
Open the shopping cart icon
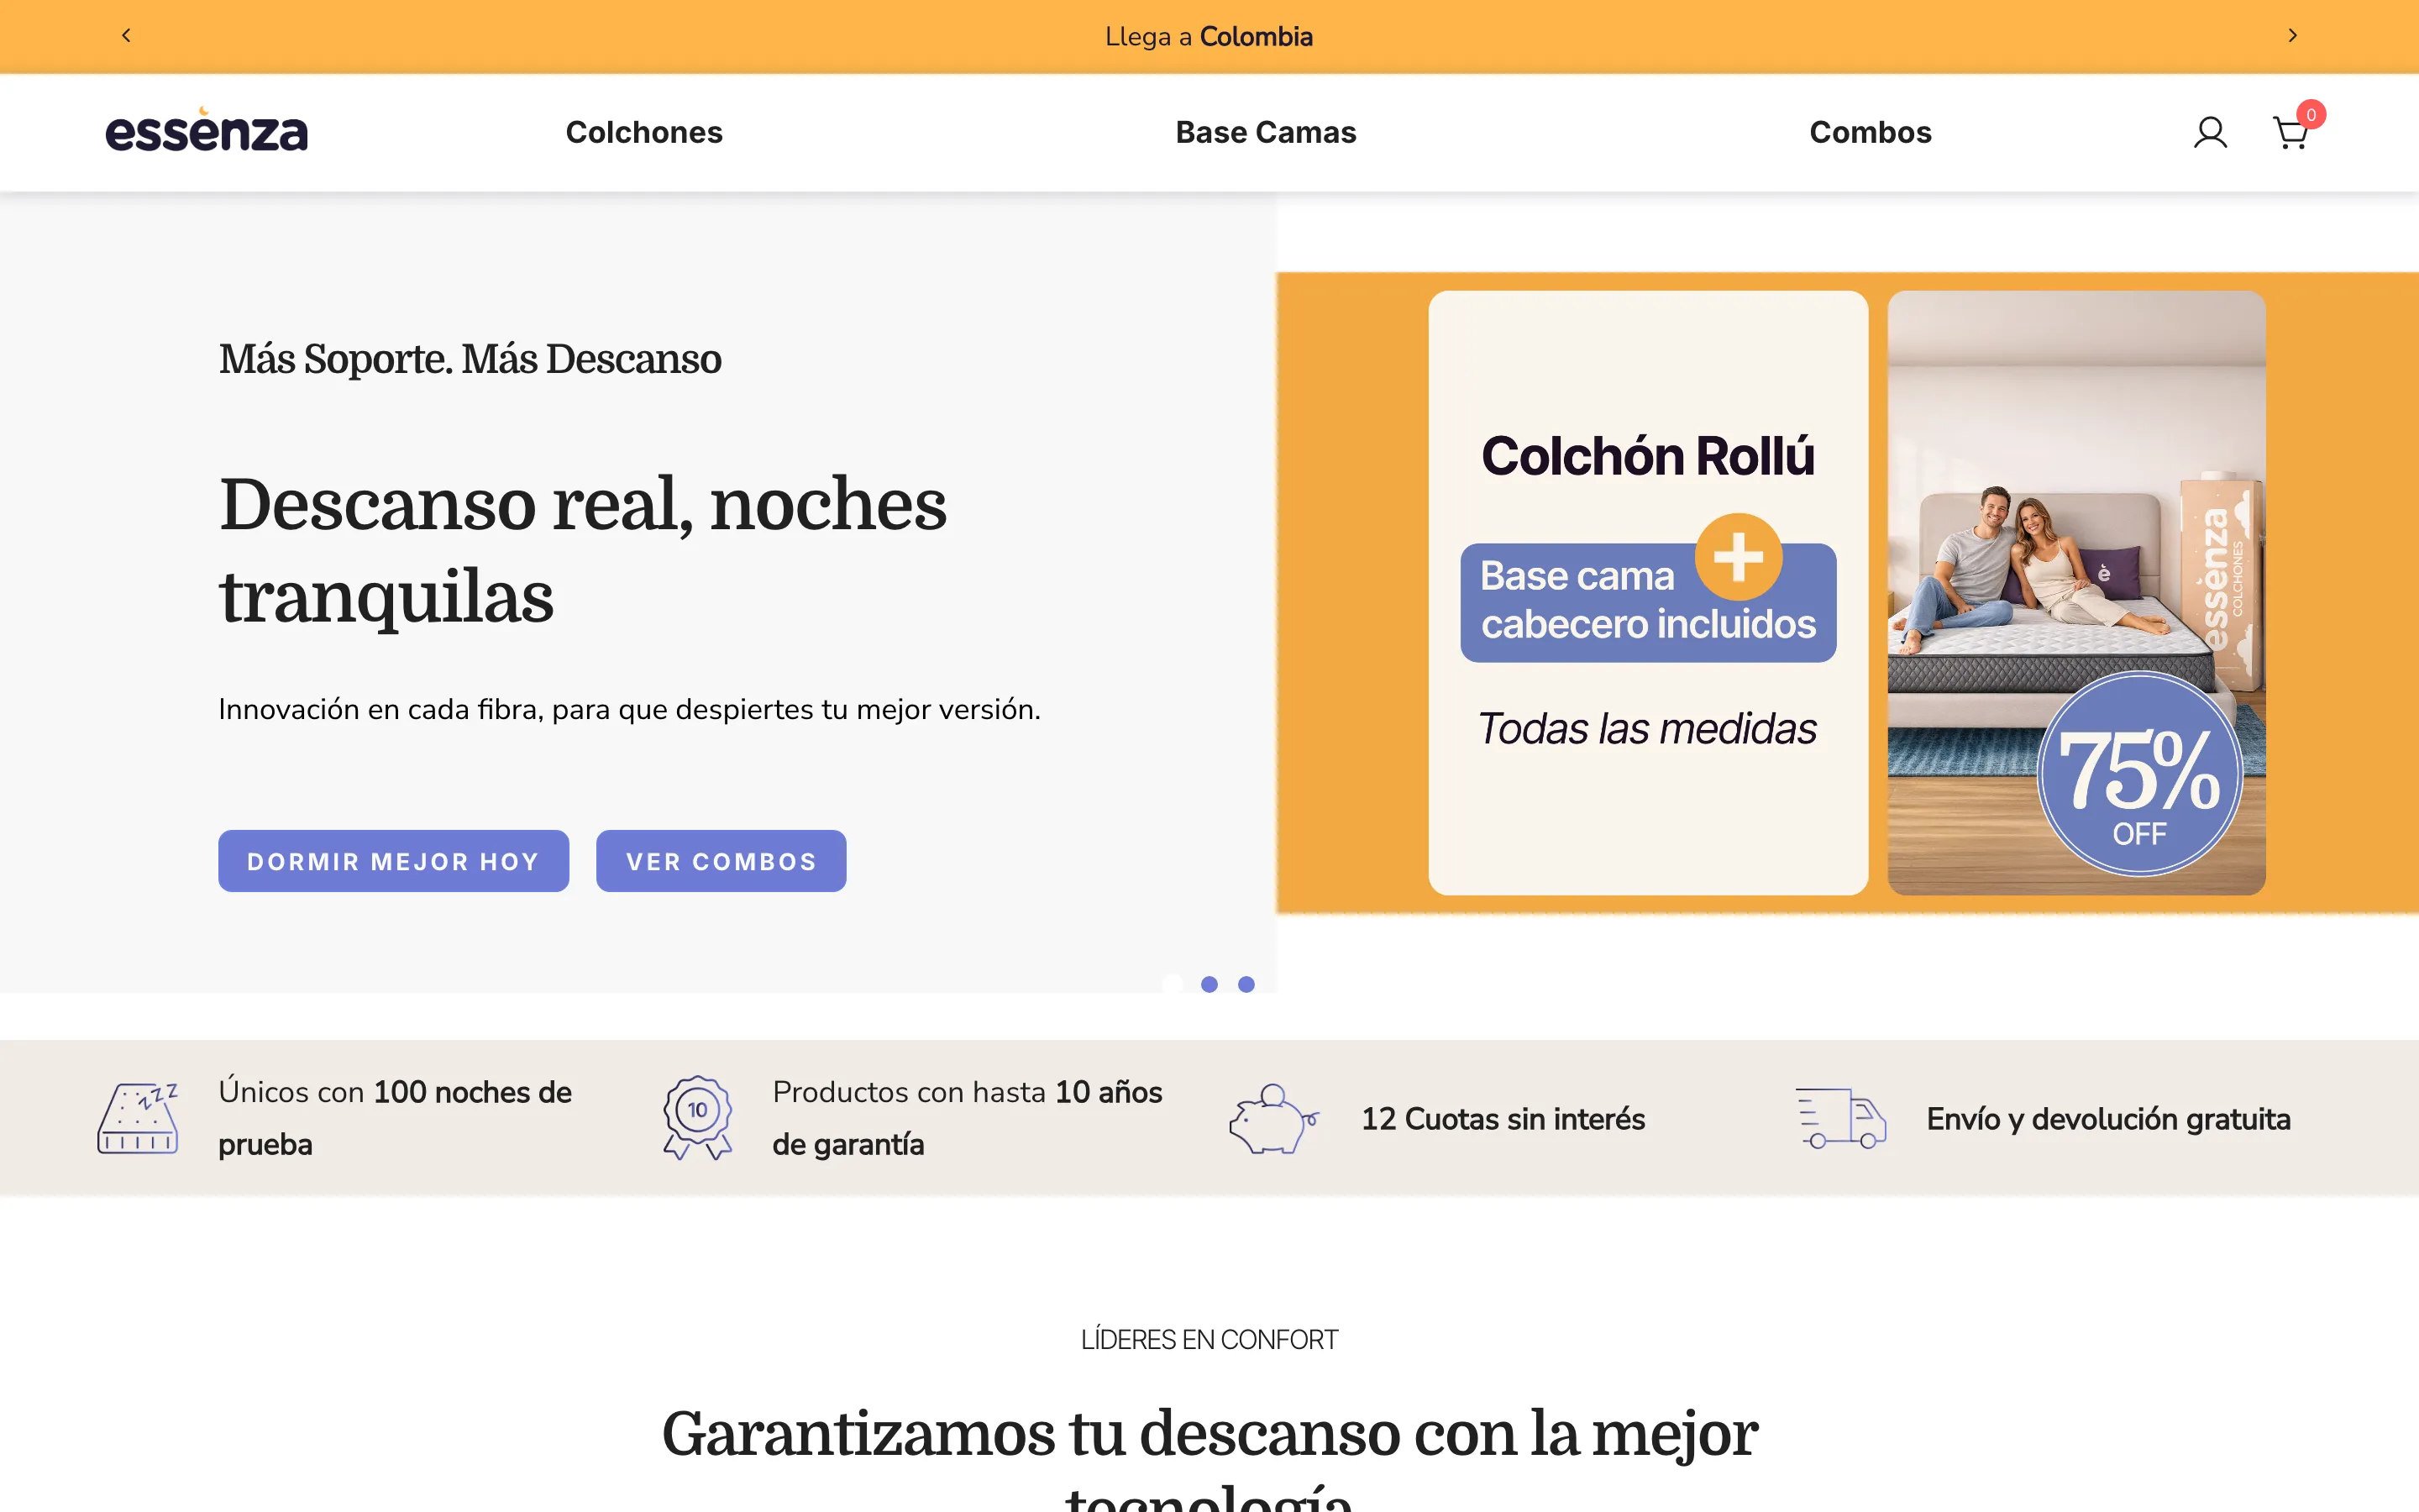tap(2290, 132)
